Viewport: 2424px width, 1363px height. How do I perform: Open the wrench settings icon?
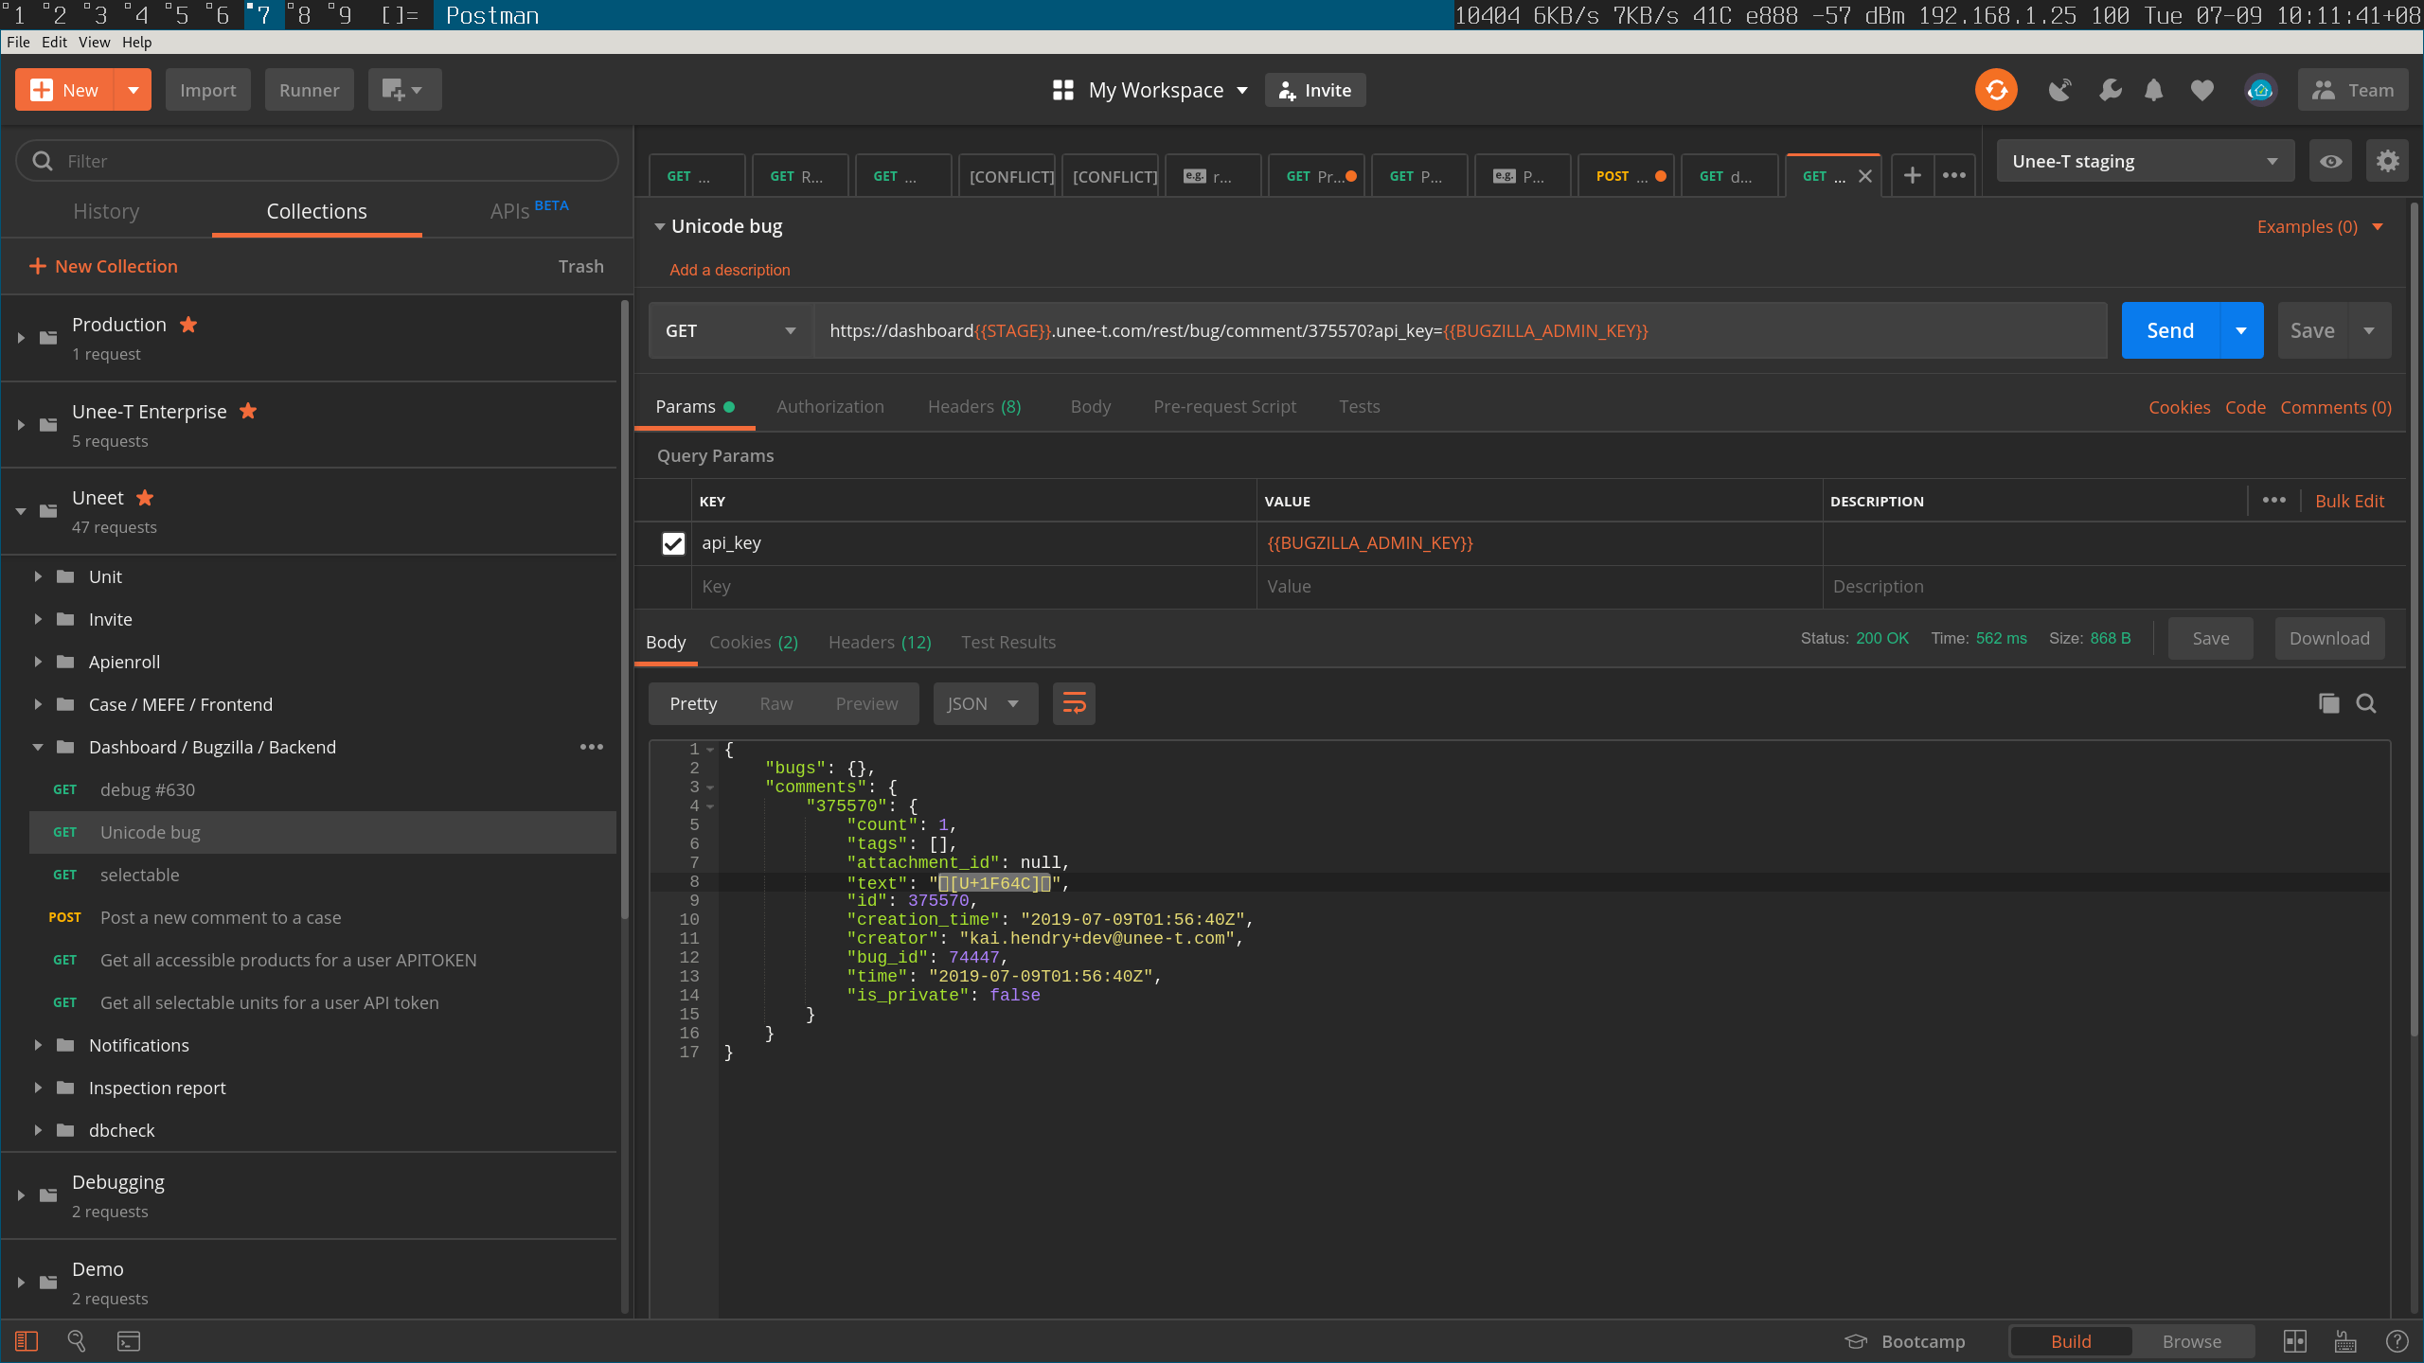pyautogui.click(x=2110, y=90)
